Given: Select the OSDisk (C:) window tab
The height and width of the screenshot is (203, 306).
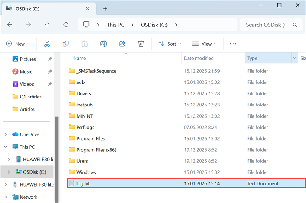Looking at the screenshot, I should tap(49, 9).
